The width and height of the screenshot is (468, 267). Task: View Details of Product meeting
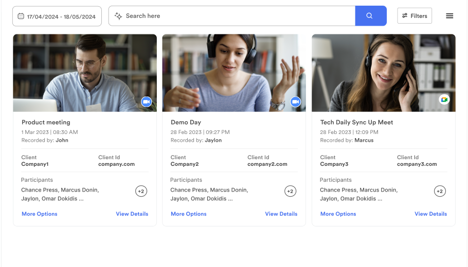click(132, 214)
